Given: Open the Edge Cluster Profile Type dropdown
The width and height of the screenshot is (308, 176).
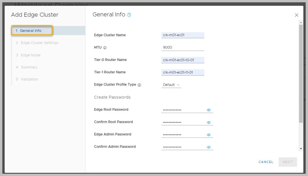Looking at the screenshot, I should click(x=171, y=85).
